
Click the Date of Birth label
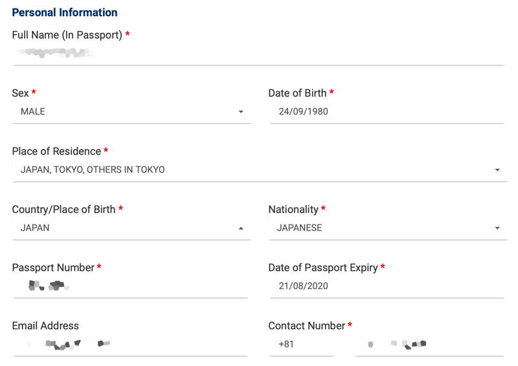297,93
